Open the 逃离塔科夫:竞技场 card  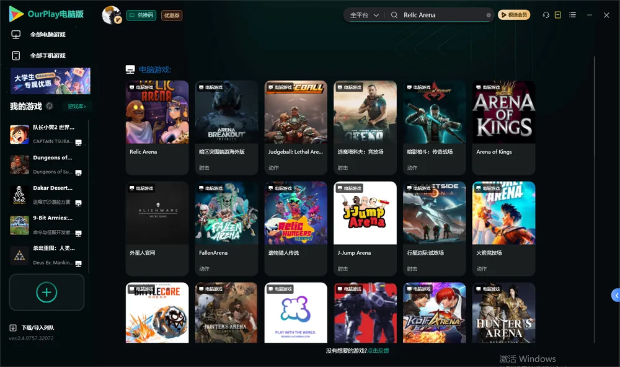[365, 128]
